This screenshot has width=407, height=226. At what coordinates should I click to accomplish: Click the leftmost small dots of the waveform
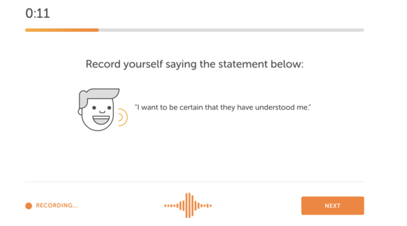point(169,206)
